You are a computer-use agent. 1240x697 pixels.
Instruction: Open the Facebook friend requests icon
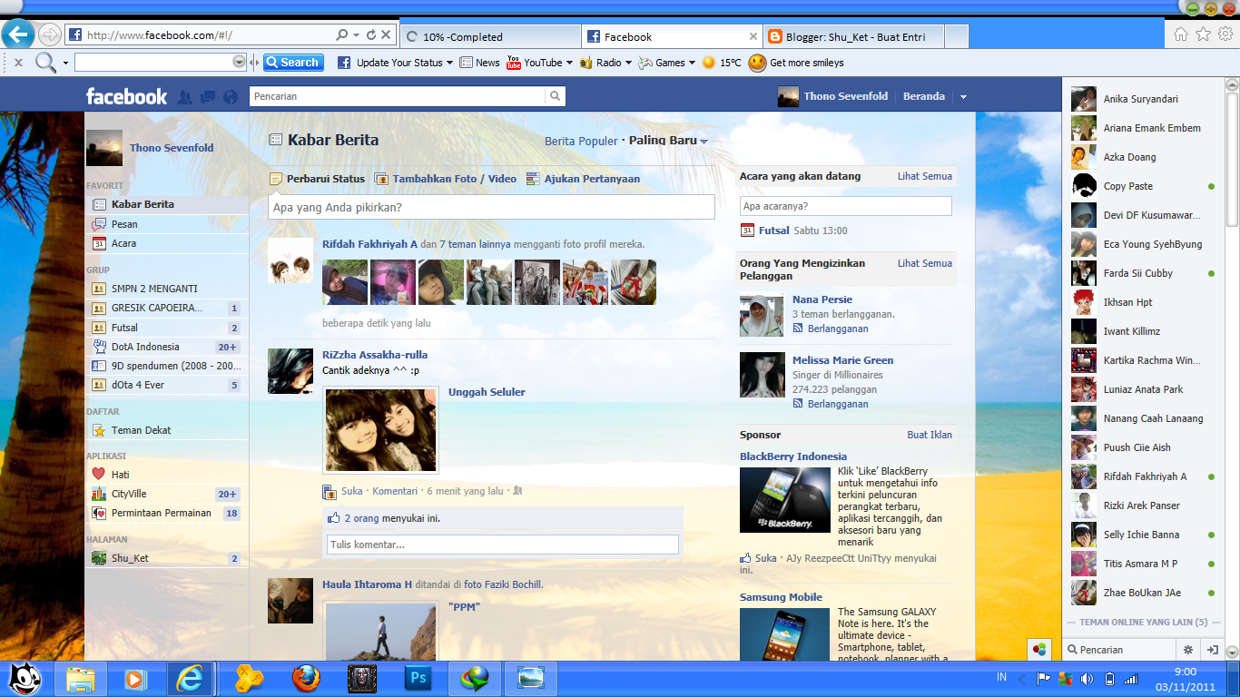tap(185, 96)
